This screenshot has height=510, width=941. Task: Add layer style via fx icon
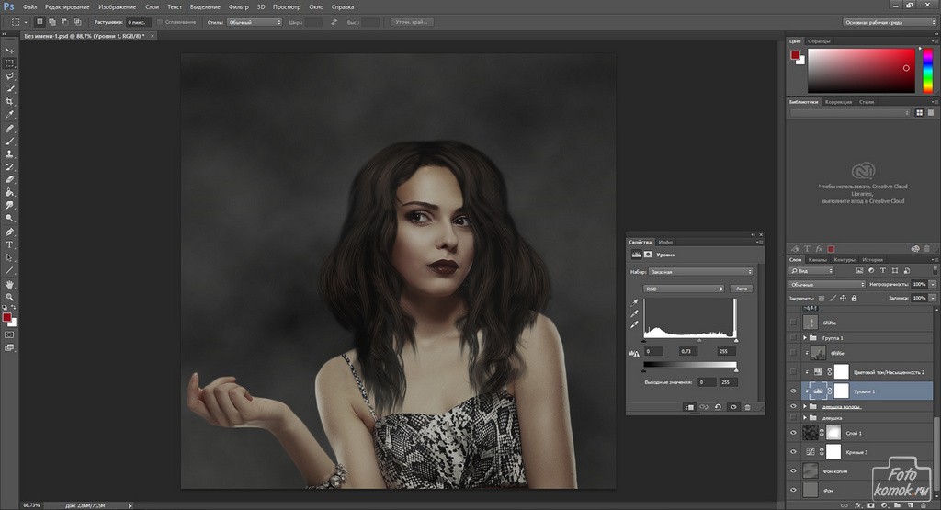coord(858,505)
